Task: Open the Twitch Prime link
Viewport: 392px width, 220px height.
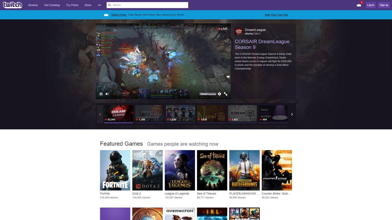Action: (x=119, y=15)
